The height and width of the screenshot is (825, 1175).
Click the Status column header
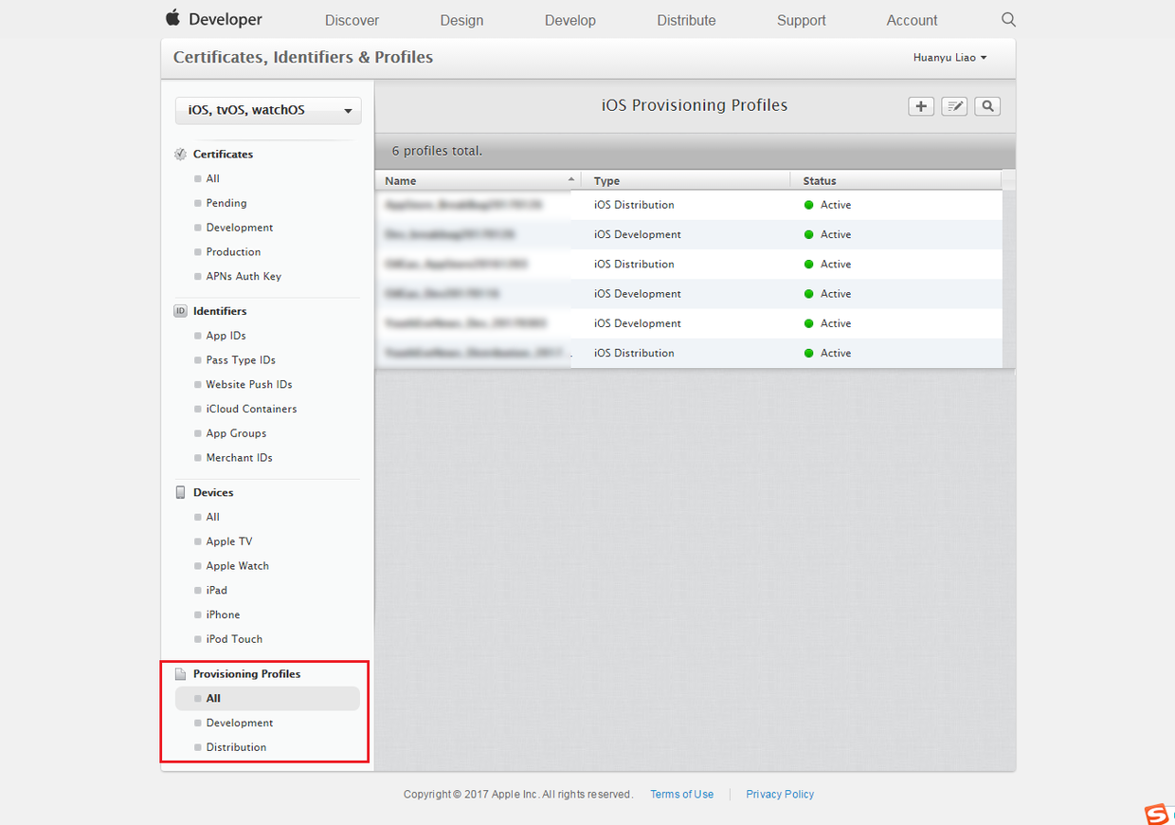click(x=895, y=180)
